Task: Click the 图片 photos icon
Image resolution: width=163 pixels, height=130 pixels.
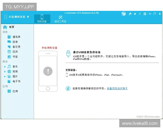Action: 9,76
